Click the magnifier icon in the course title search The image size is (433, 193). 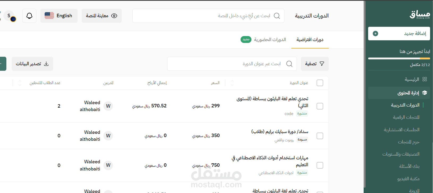289,64
